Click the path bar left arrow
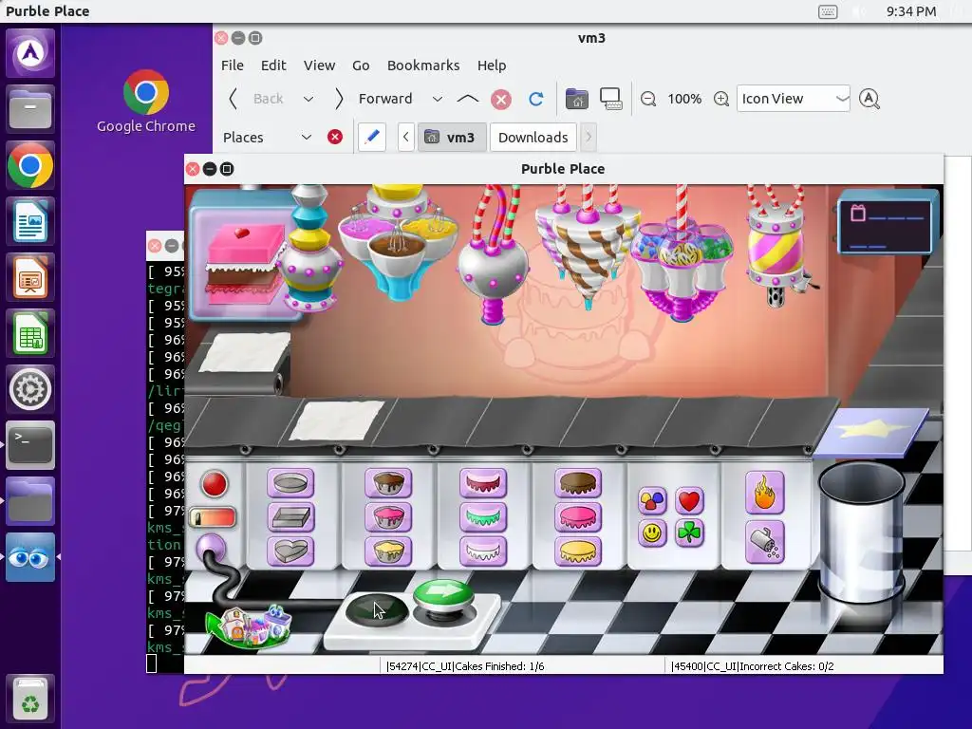The height and width of the screenshot is (729, 972). pos(406,137)
